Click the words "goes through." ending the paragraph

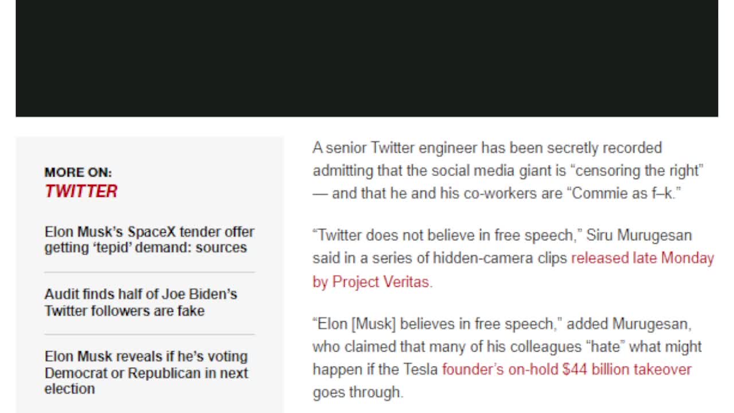[x=358, y=392]
